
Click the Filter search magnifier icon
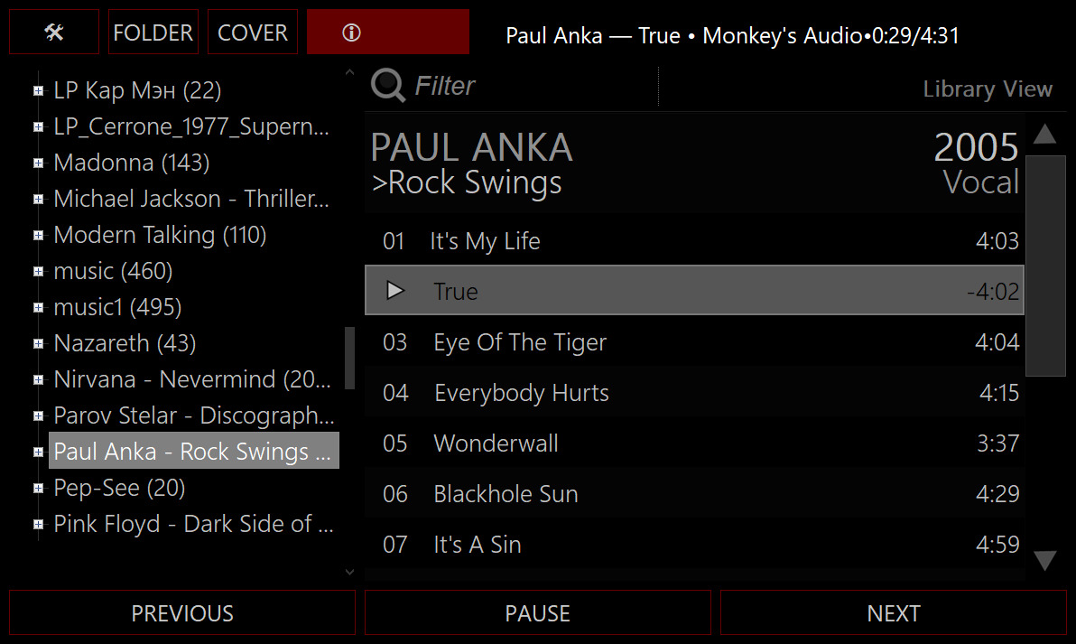(388, 86)
